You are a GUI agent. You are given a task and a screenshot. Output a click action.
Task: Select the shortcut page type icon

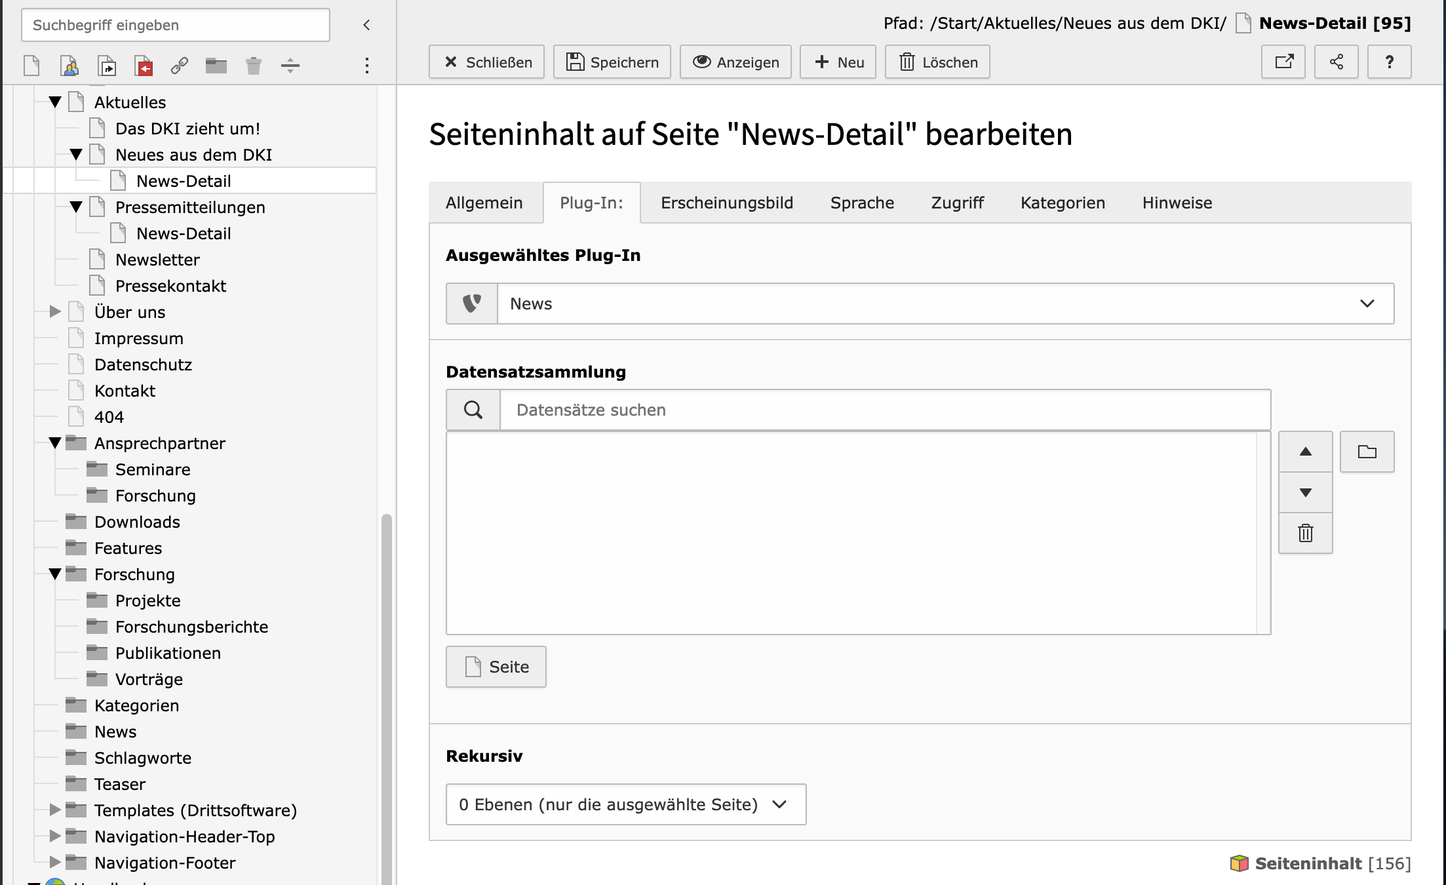[107, 66]
